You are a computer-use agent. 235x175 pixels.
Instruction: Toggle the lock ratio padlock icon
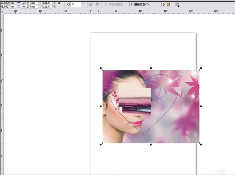click(x=59, y=3)
